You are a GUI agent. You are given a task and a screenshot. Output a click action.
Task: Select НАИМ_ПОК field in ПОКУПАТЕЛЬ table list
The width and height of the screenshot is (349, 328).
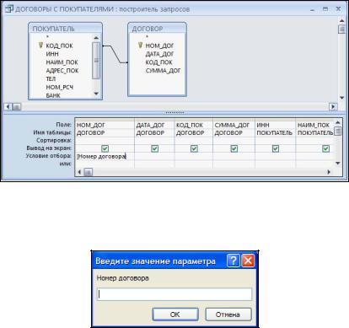pyautogui.click(x=62, y=62)
